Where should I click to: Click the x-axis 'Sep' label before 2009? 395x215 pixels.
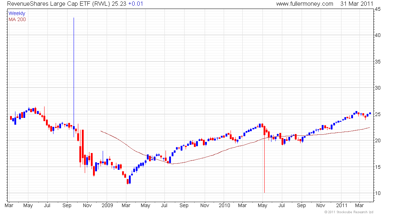pyautogui.click(x=67, y=205)
